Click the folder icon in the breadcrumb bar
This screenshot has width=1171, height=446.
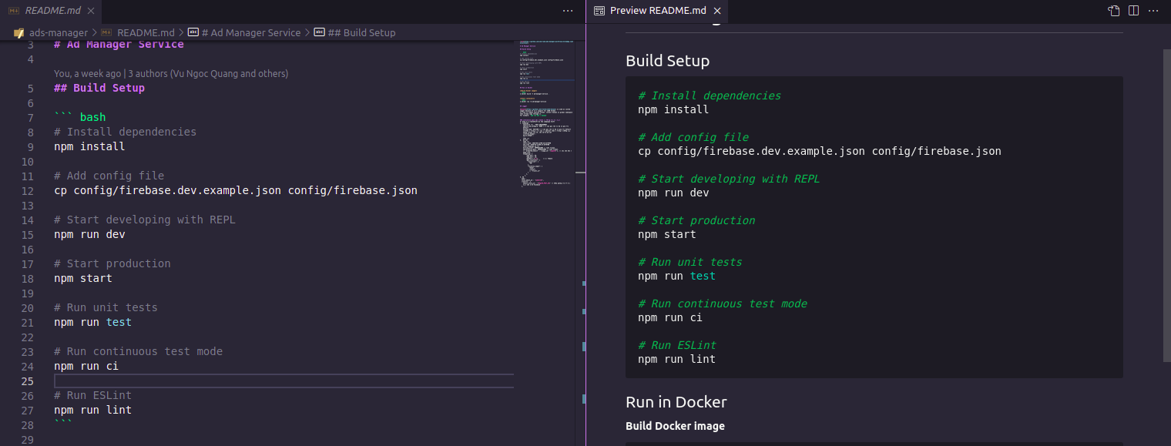18,32
